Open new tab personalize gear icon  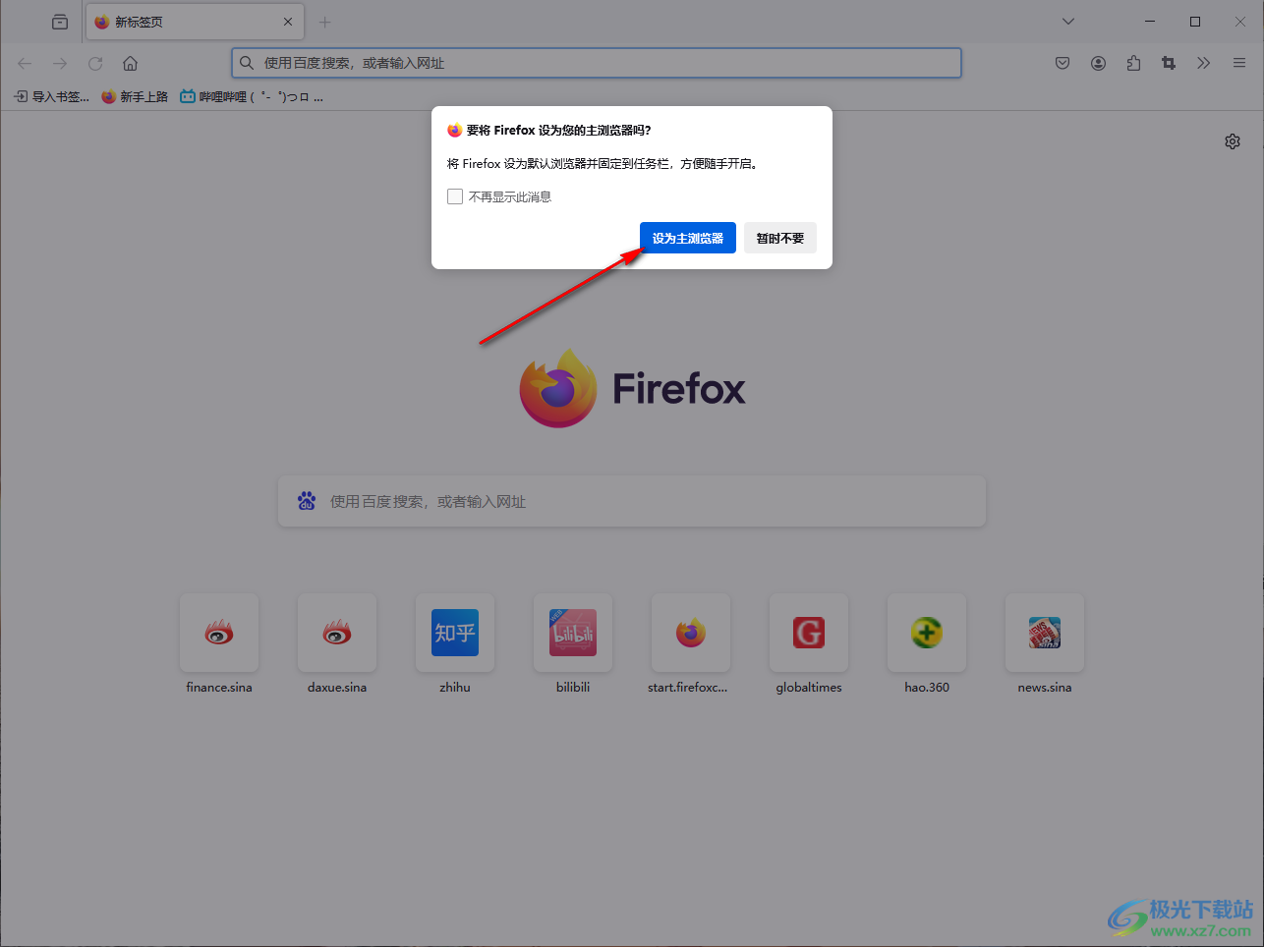1233,141
